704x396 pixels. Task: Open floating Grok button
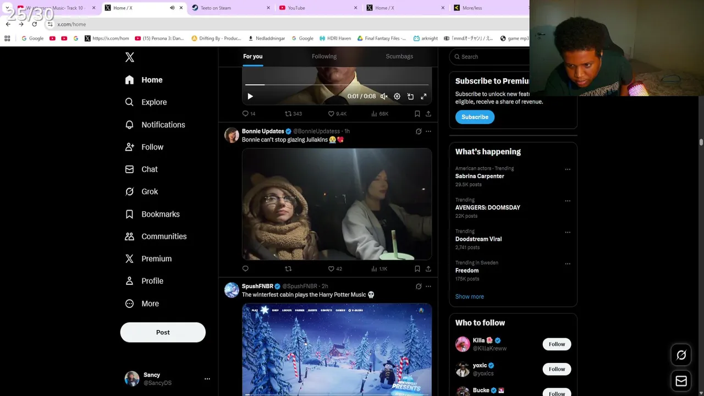681,355
